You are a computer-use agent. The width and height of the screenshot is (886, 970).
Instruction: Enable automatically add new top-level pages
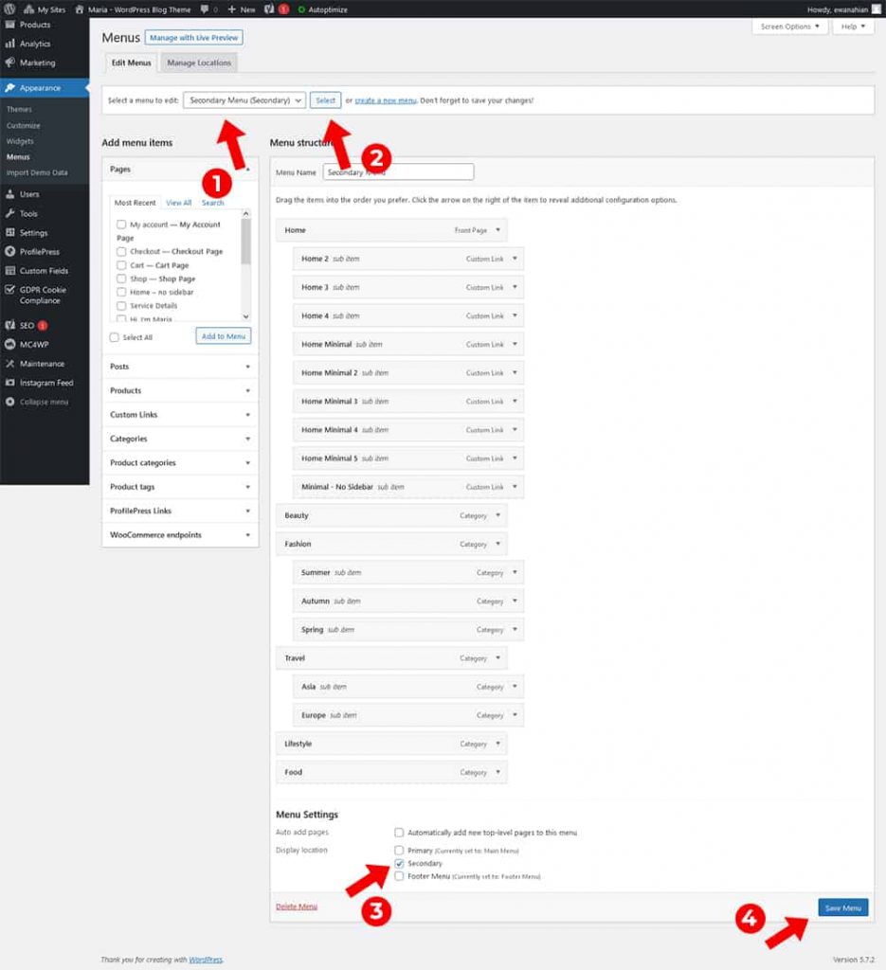(x=399, y=832)
